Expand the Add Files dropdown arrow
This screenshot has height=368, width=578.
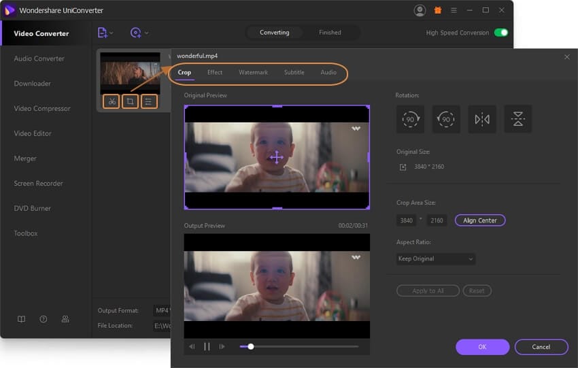point(112,33)
